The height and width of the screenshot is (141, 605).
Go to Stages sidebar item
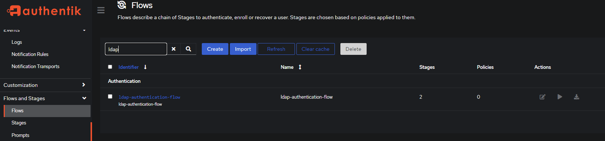tap(19, 123)
